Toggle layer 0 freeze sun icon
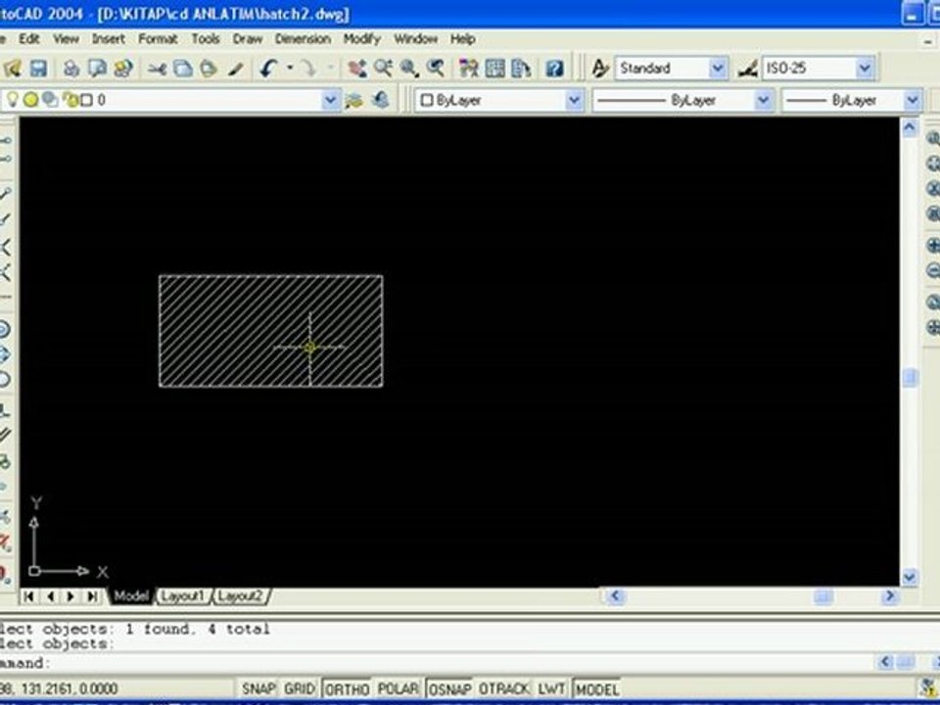 pyautogui.click(x=30, y=100)
